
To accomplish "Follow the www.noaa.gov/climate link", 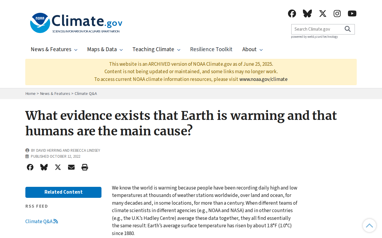I will [264, 79].
